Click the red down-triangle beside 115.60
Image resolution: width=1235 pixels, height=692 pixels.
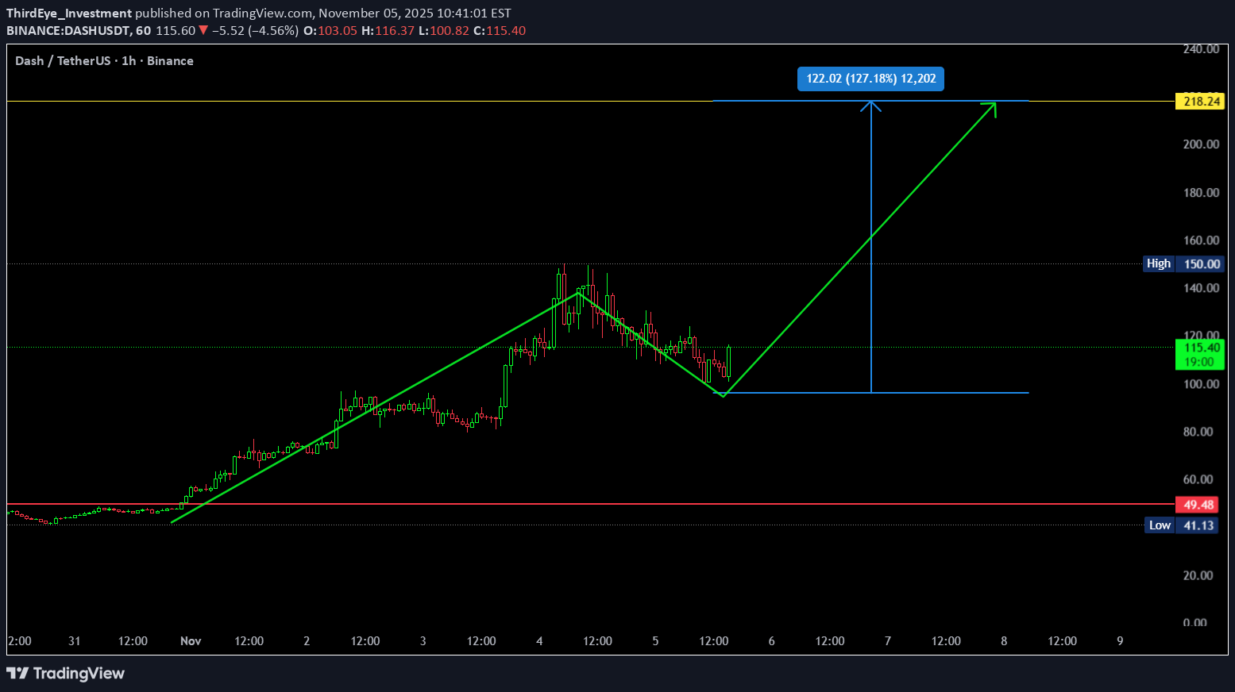tap(203, 31)
